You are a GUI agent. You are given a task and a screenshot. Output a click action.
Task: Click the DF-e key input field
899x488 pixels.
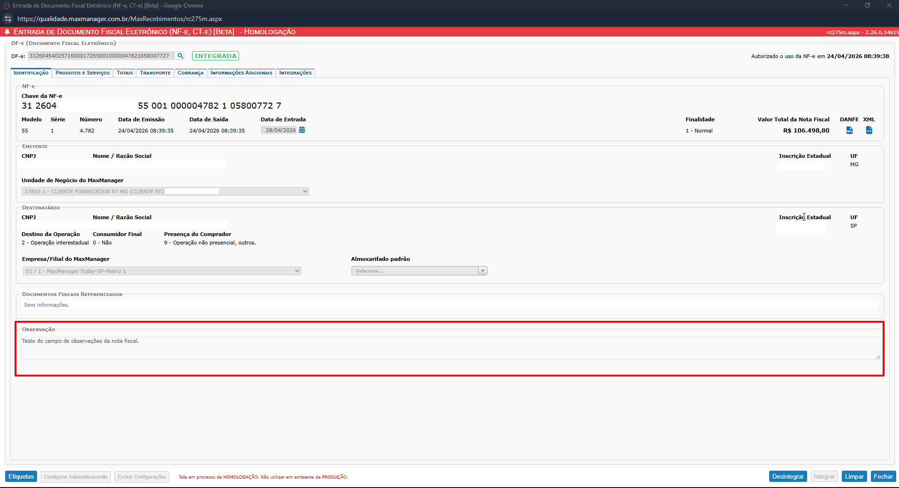pyautogui.click(x=101, y=56)
